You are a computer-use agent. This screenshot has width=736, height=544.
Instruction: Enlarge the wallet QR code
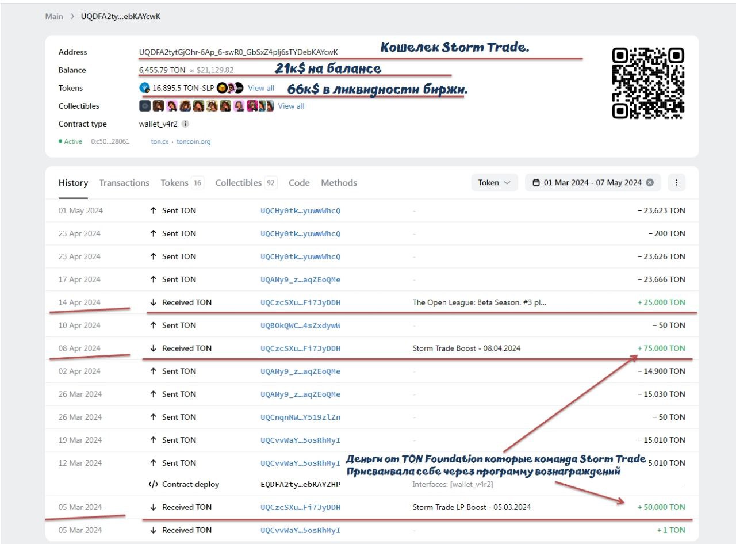click(x=648, y=83)
